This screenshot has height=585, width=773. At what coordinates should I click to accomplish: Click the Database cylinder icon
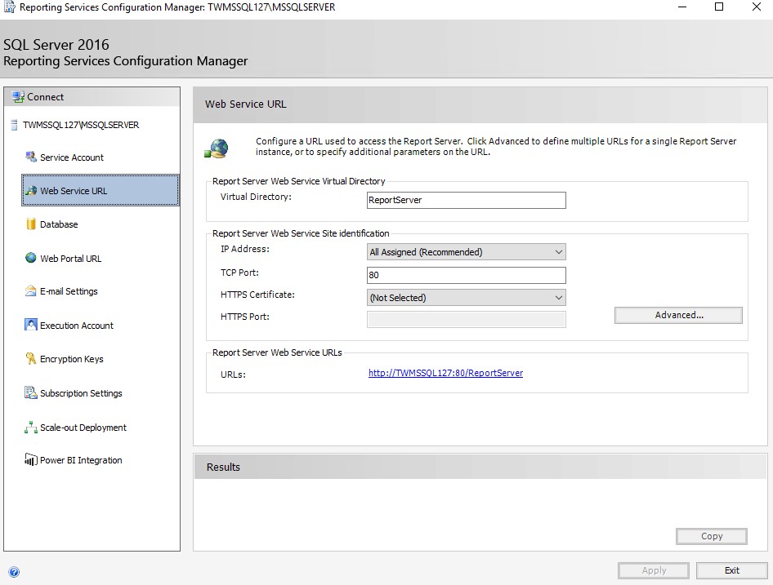[30, 224]
